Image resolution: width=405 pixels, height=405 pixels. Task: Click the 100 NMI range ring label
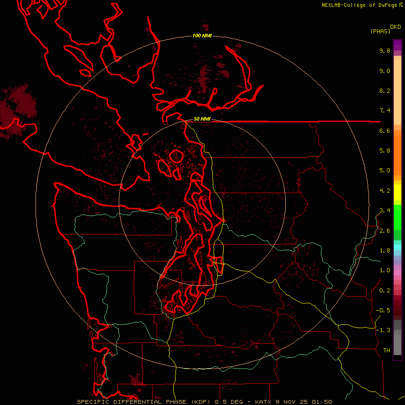(x=202, y=36)
